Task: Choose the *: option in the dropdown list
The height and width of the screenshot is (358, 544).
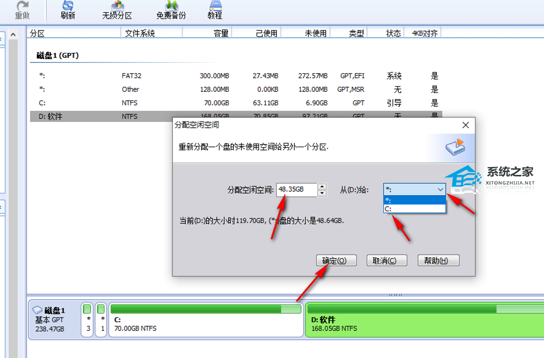Action: pyautogui.click(x=415, y=200)
